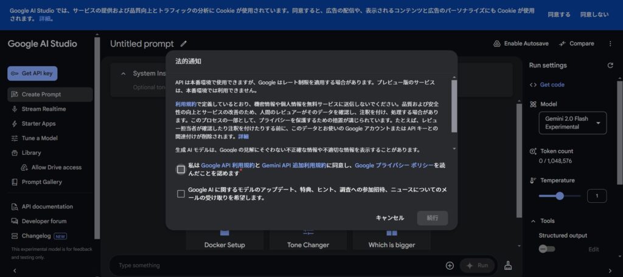This screenshot has width=623, height=277.
Task: Click the Prompt Gallery book icon
Action: (15, 182)
